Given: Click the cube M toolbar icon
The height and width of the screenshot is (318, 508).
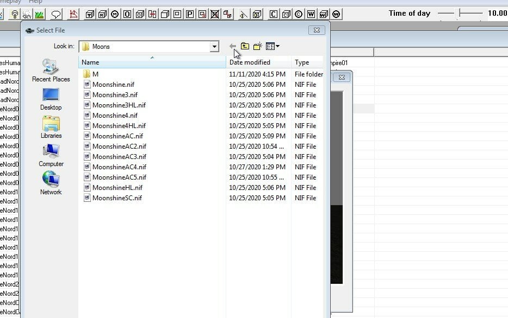Looking at the screenshot, I should pos(102,14).
